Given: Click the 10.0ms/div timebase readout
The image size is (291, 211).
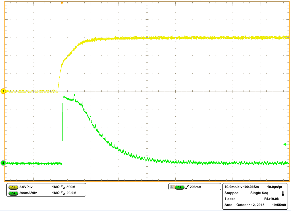Looking at the screenshot, I should click(x=233, y=187).
